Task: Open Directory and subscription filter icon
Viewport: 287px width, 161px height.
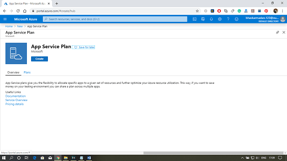Action: coord(203,19)
